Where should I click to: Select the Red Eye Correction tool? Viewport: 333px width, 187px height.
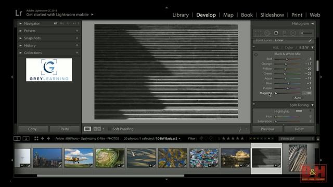coord(276,33)
